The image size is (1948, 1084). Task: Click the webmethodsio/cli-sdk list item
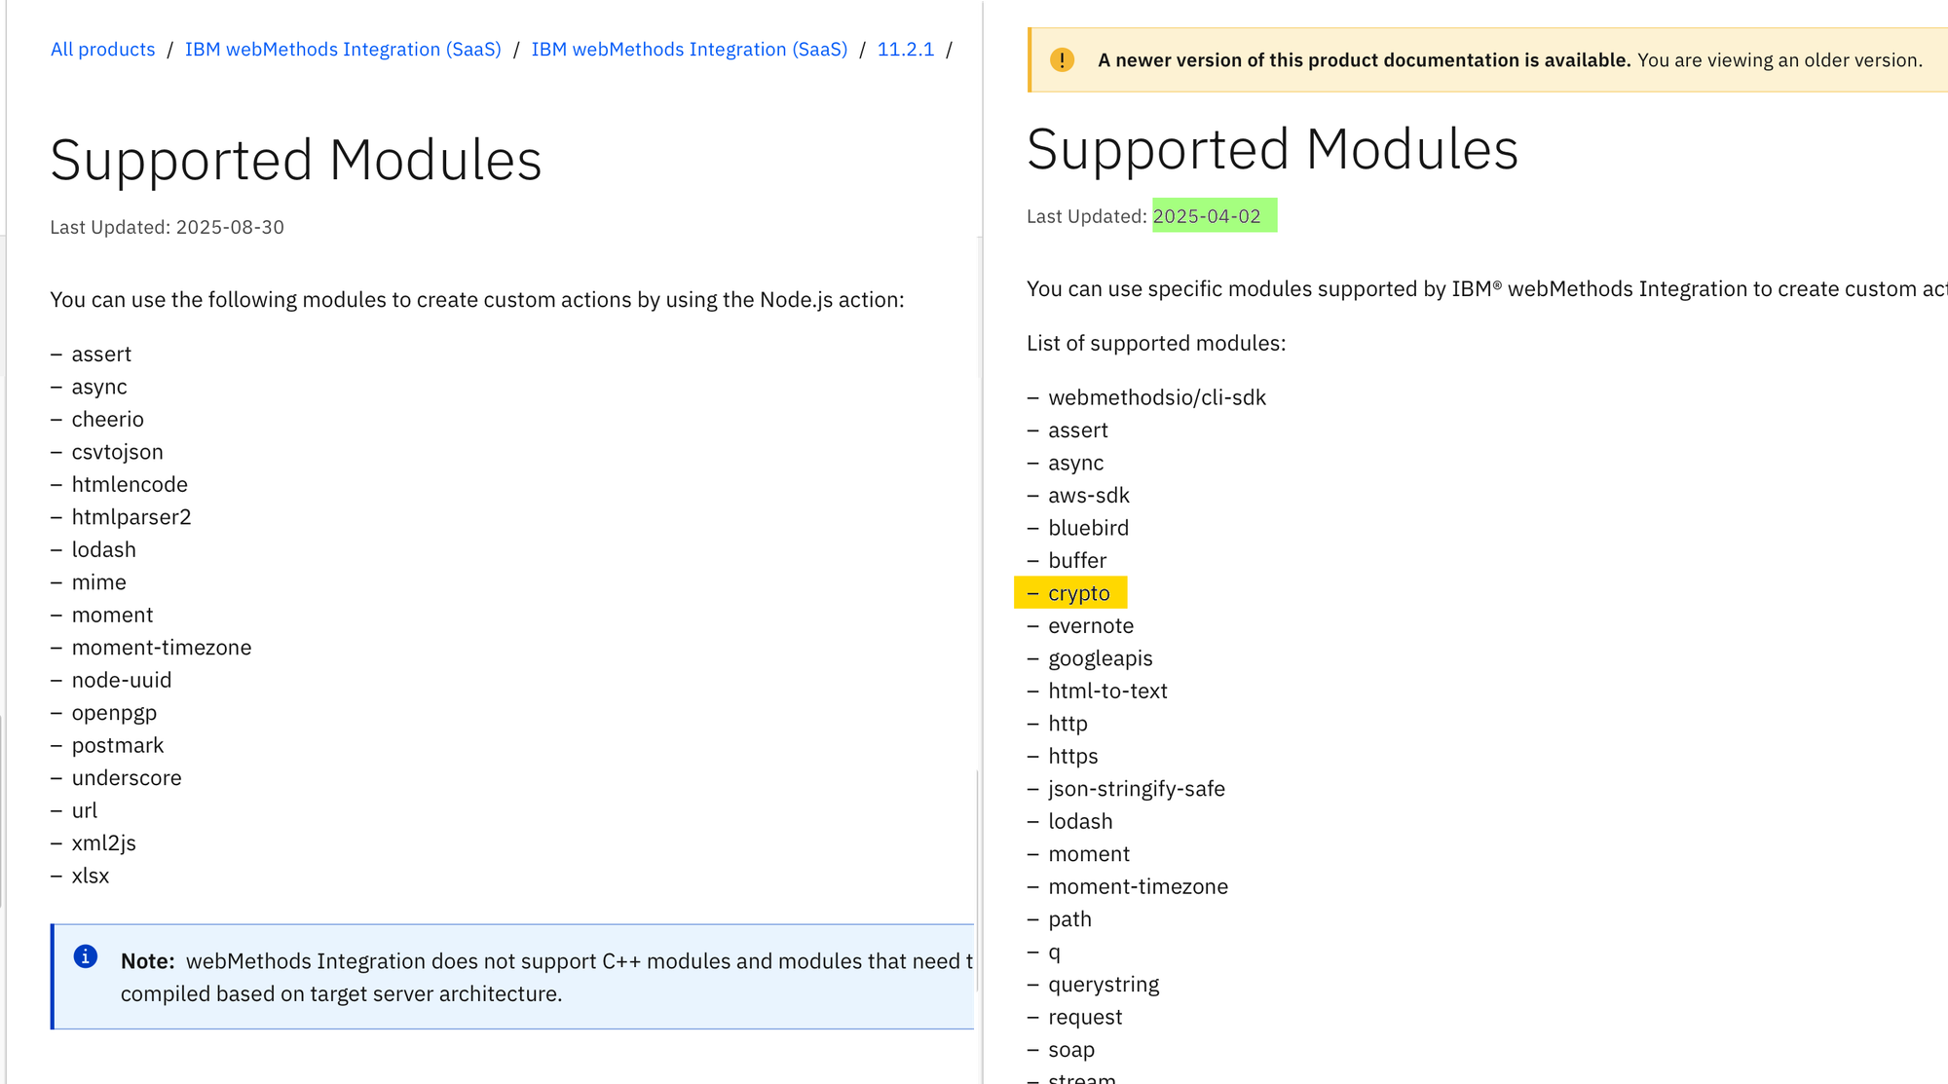[1156, 397]
